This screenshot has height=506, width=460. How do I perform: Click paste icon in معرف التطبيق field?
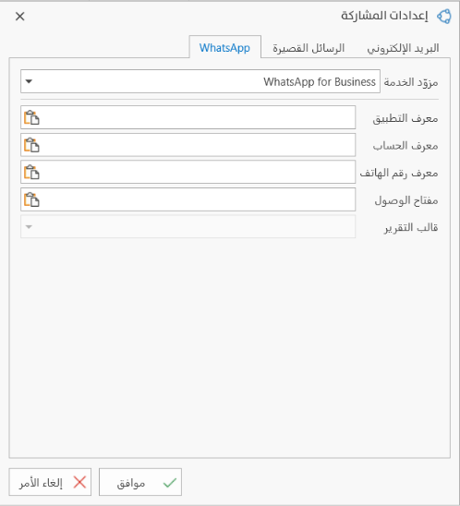click(31, 117)
